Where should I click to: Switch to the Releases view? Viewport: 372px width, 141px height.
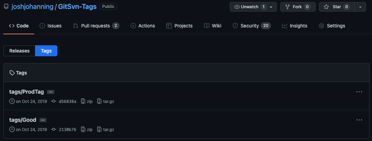point(19,51)
